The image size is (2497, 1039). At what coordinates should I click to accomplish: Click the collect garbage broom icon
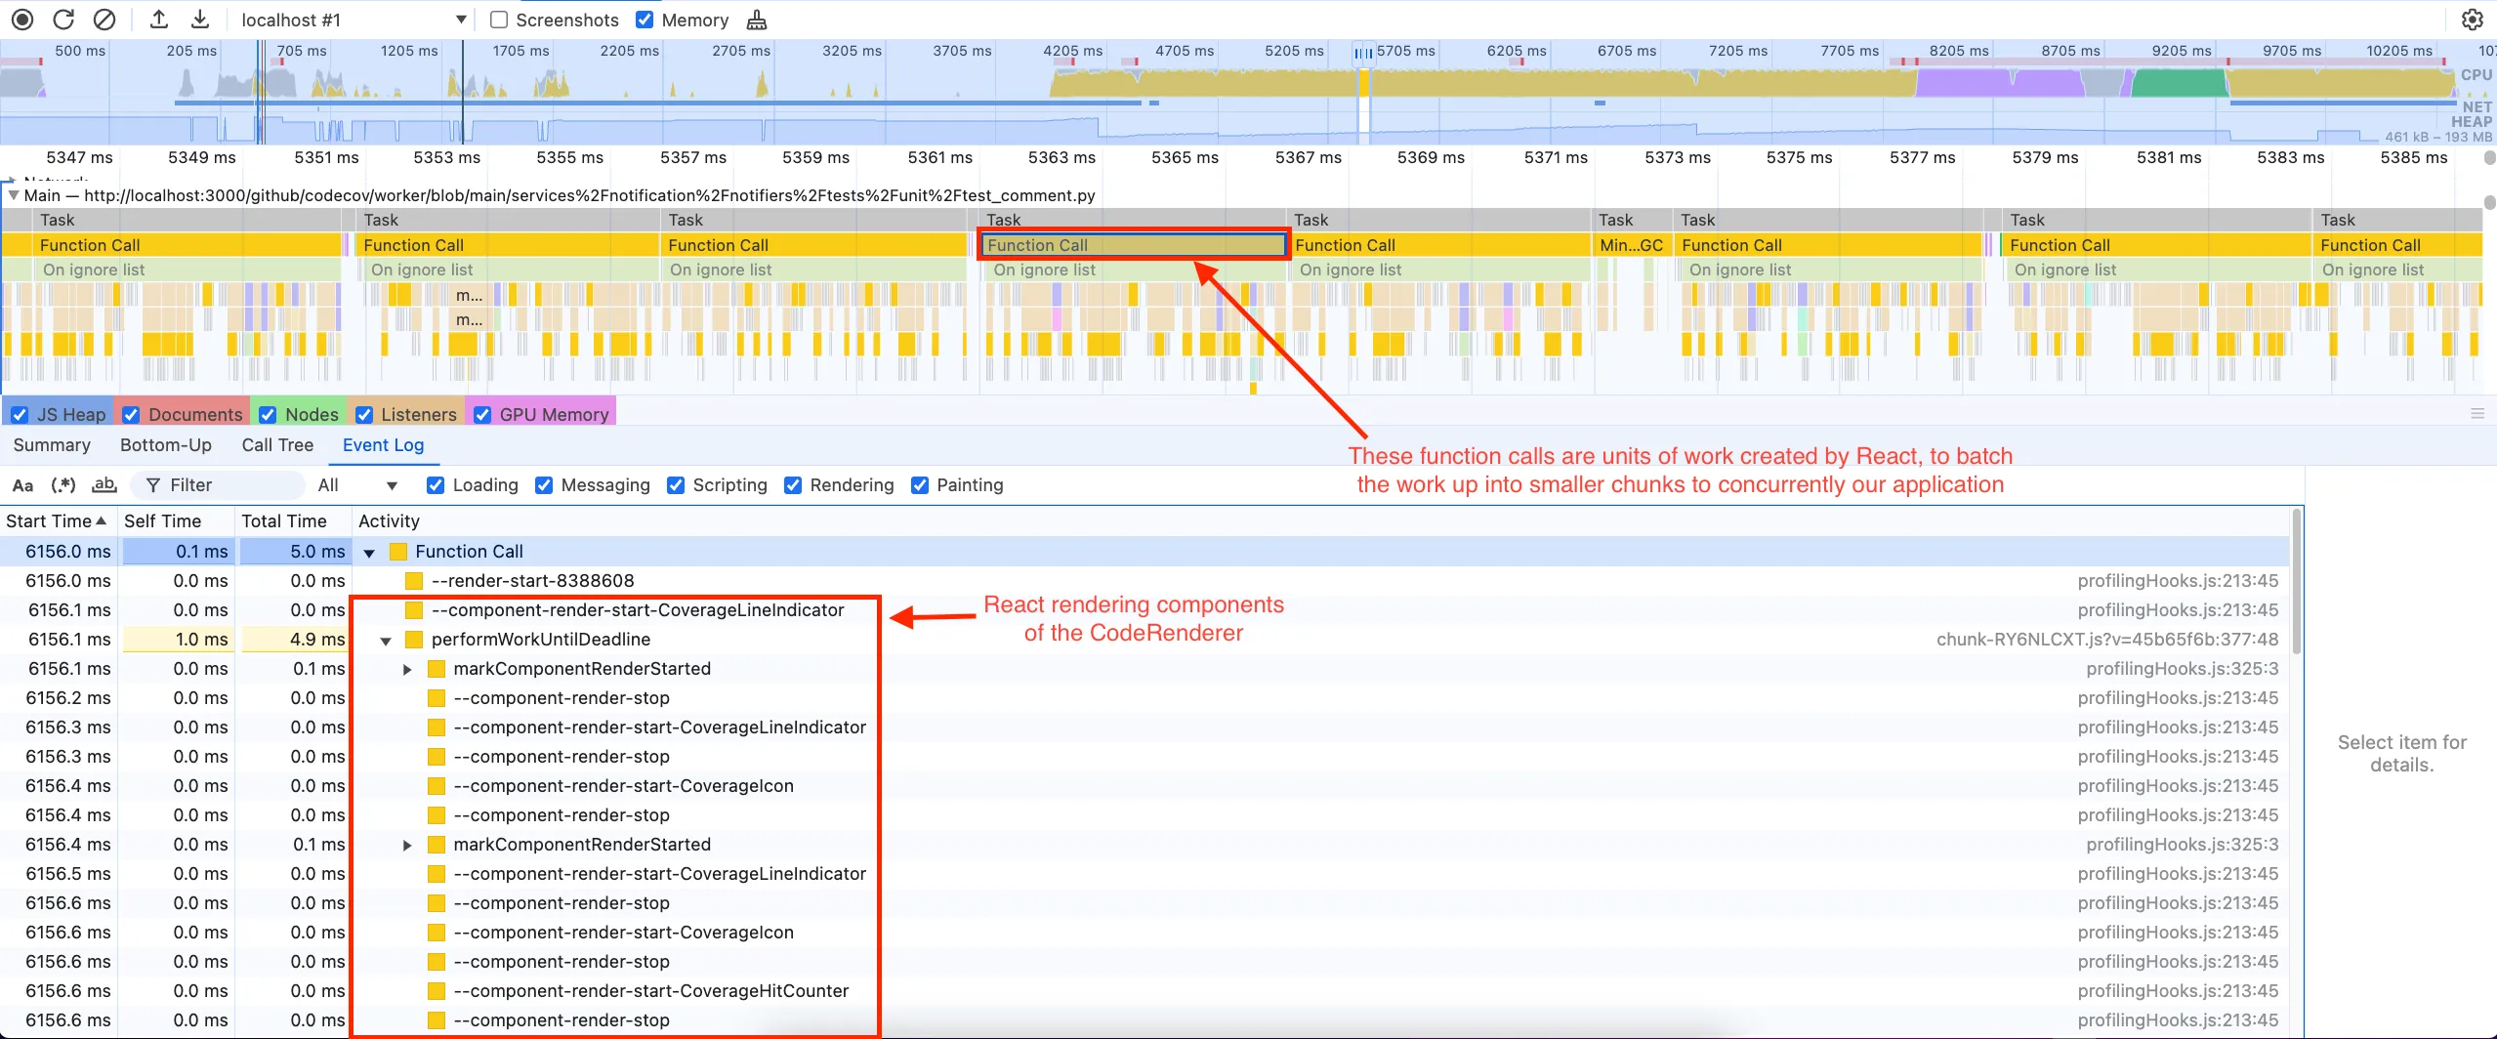757,21
